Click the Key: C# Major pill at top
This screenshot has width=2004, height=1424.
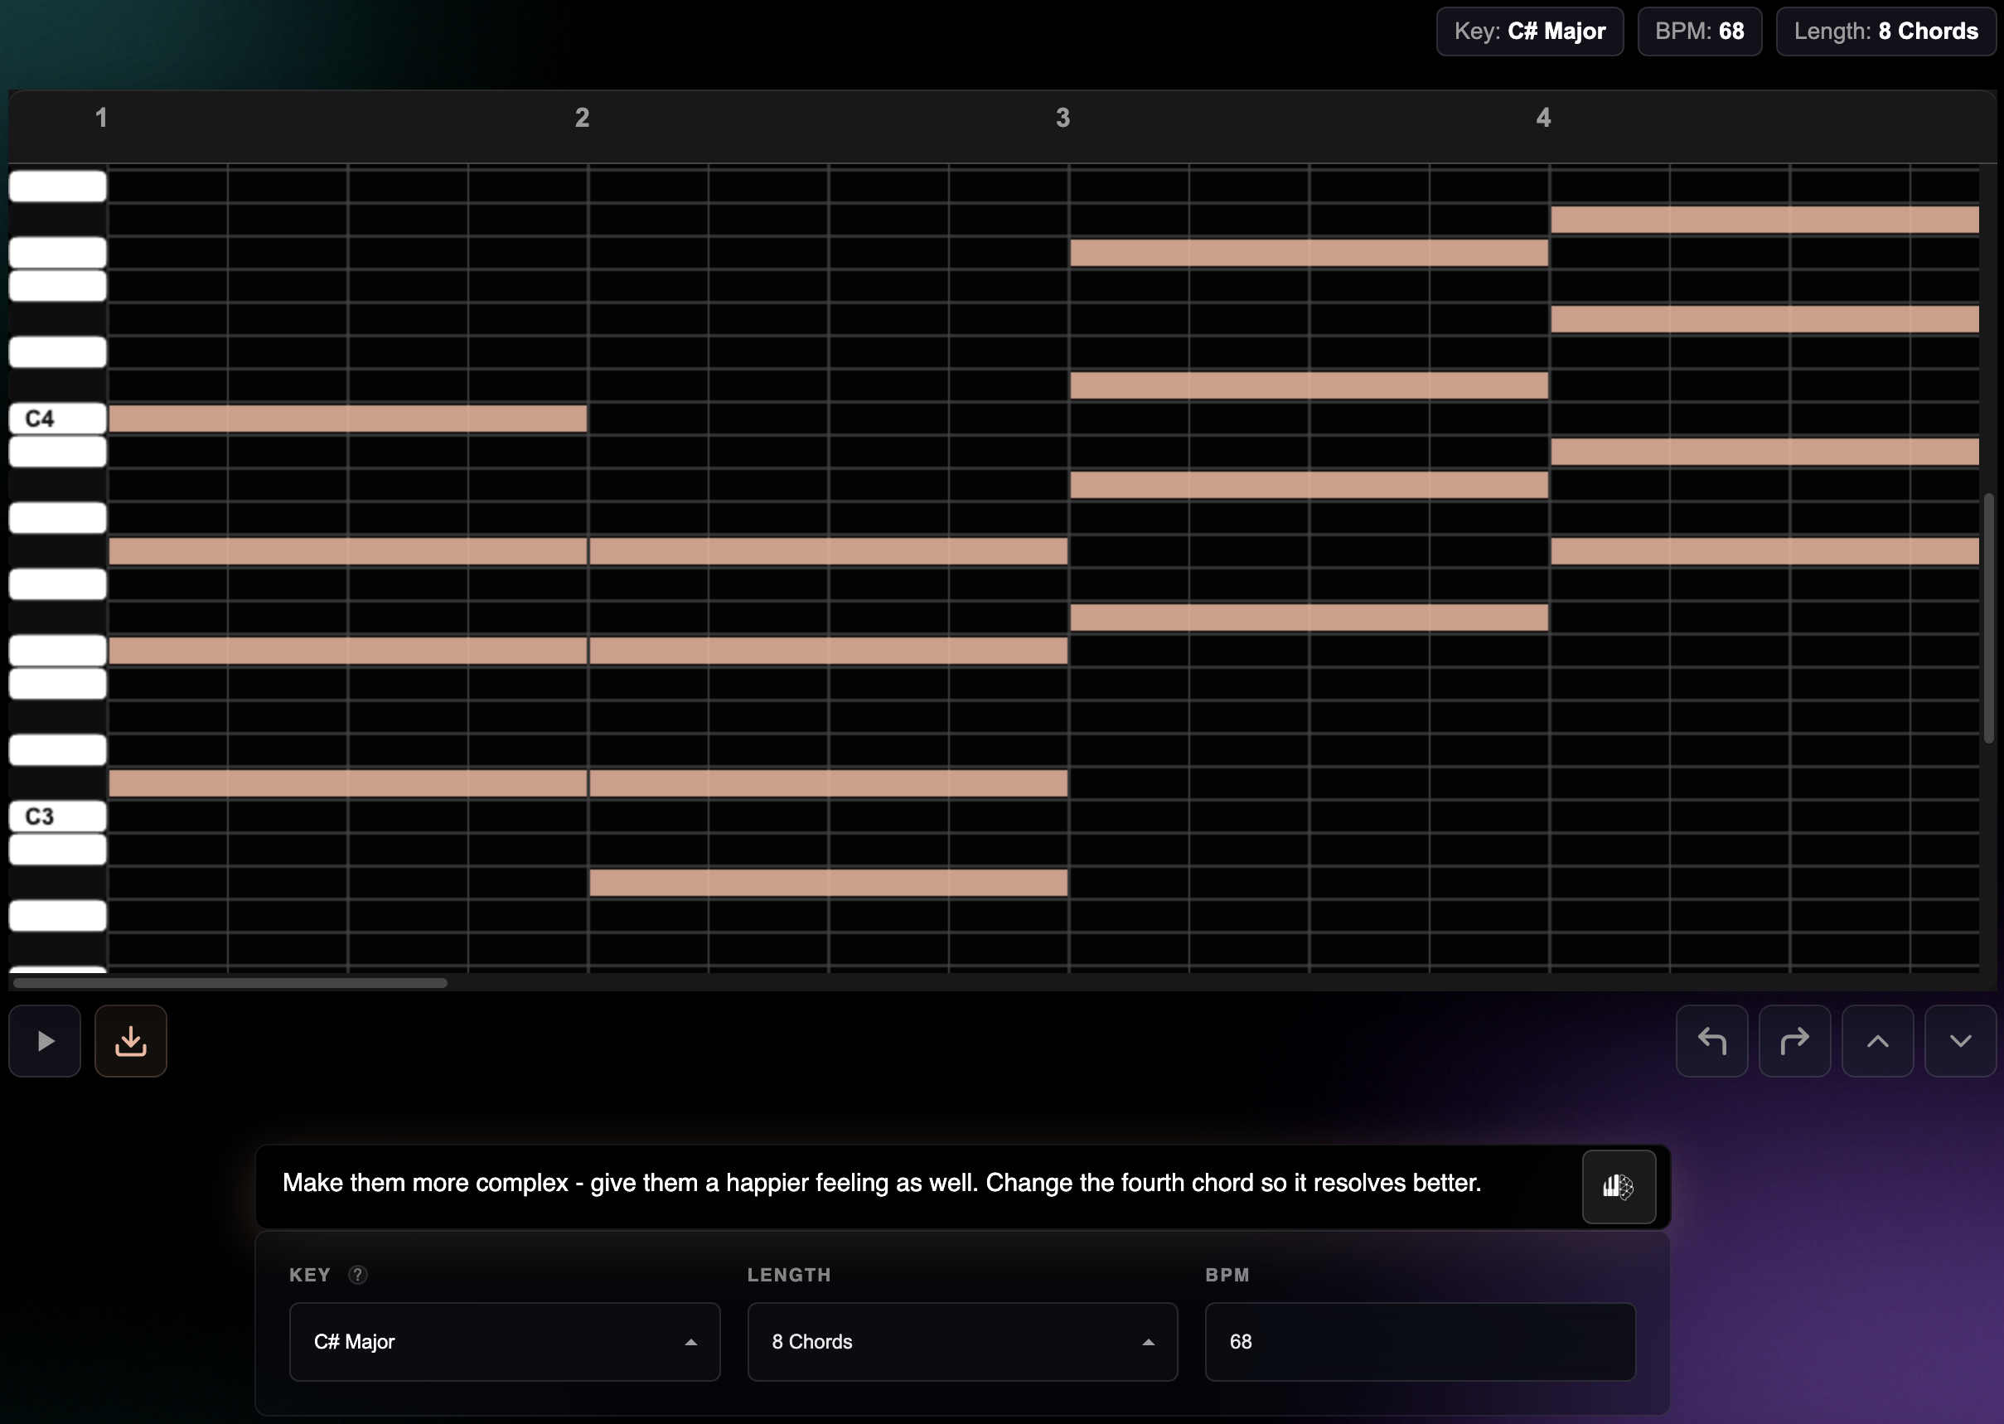coord(1529,31)
